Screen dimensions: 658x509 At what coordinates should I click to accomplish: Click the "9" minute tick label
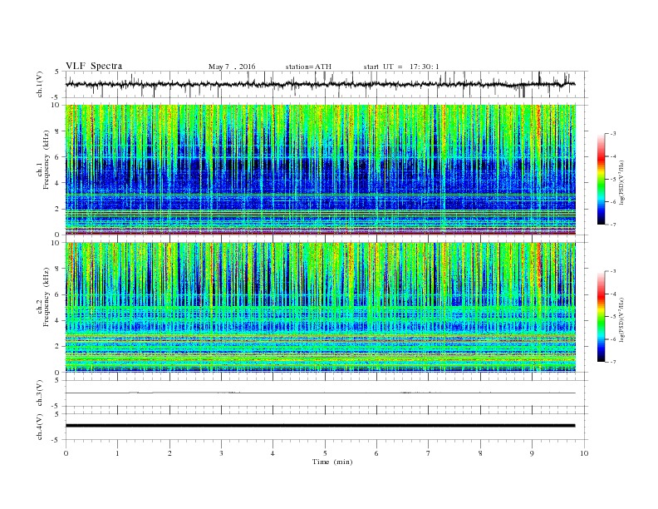tap(532, 453)
